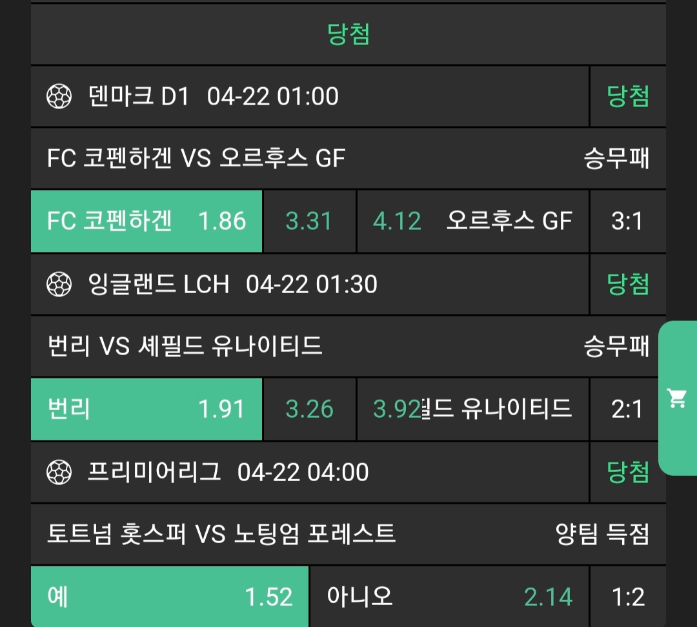Select 셰필드 유나이티드 3.92 away odds
Screen dimensions: 697x627
click(x=472, y=409)
